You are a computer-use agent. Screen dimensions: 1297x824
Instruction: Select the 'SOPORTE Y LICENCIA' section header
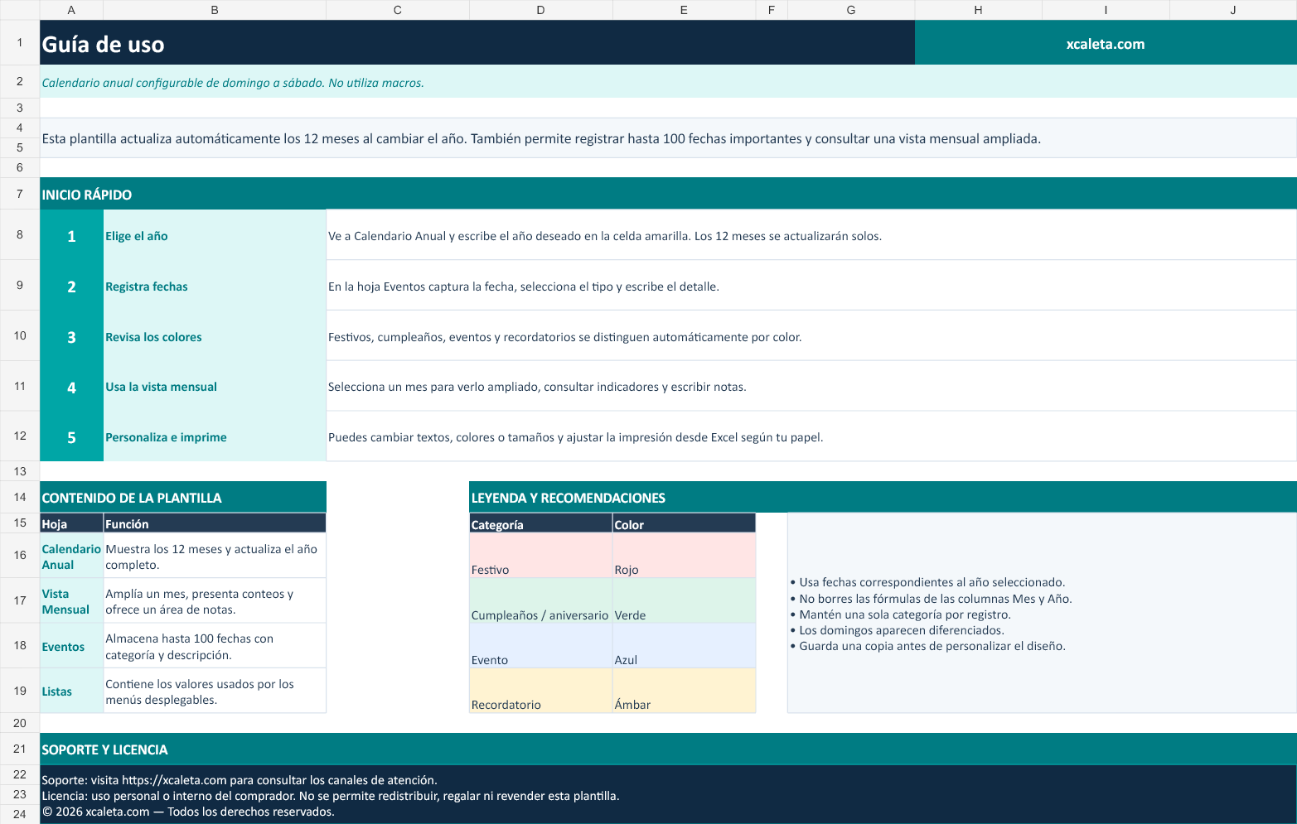point(668,749)
